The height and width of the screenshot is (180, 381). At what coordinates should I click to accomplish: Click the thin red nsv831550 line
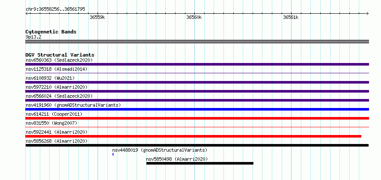(197, 127)
